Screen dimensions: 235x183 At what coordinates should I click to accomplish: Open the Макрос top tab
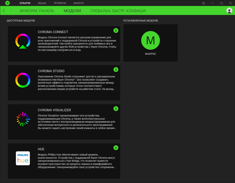[79, 3]
